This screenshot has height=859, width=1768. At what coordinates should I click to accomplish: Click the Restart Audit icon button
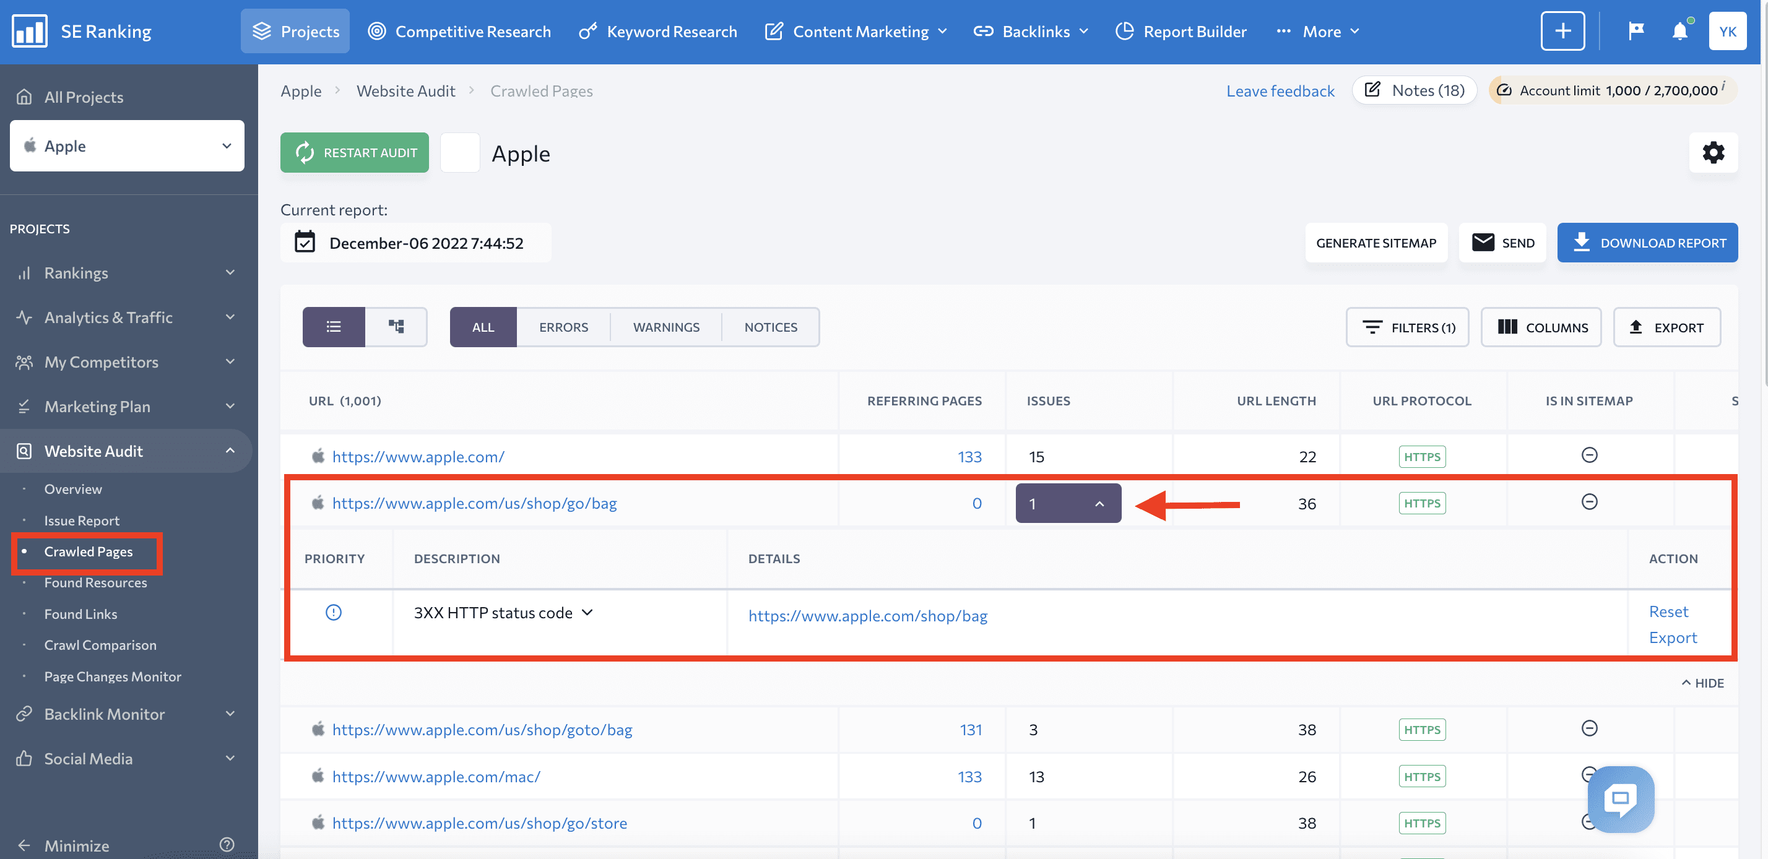pos(305,152)
